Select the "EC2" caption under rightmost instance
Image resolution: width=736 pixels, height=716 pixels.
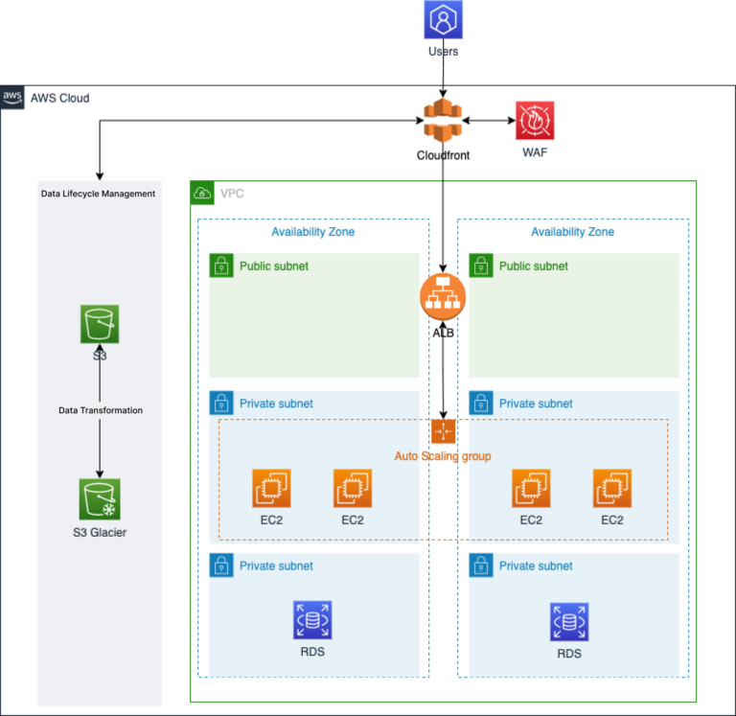(x=612, y=520)
